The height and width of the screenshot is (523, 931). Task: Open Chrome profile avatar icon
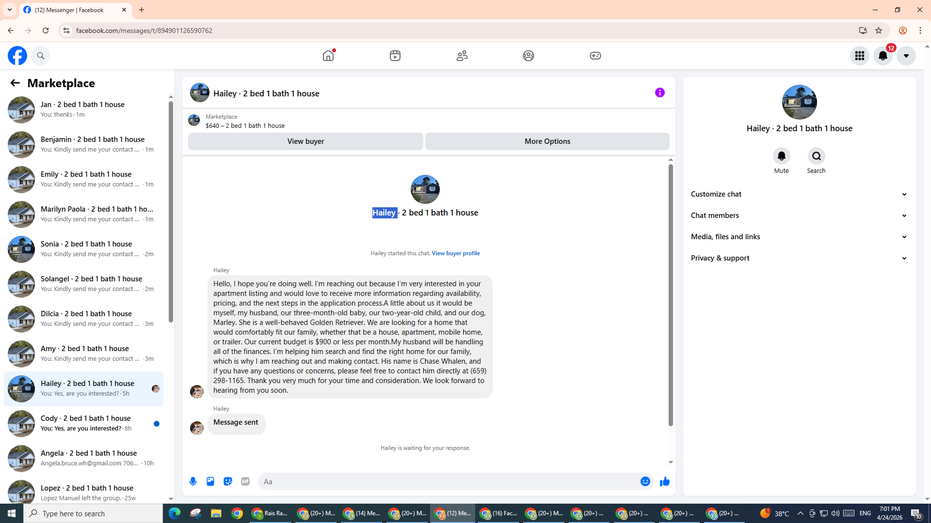point(902,31)
